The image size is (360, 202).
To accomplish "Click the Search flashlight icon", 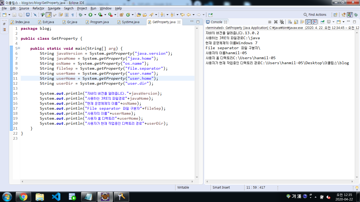I will [151, 15].
